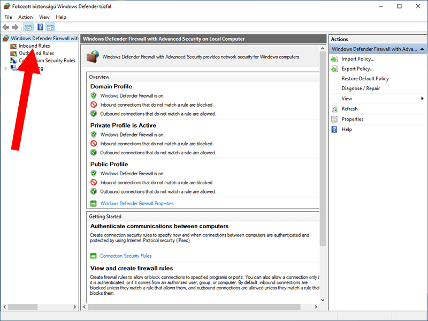Click the Refresh icon in Actions pane

pos(334,109)
